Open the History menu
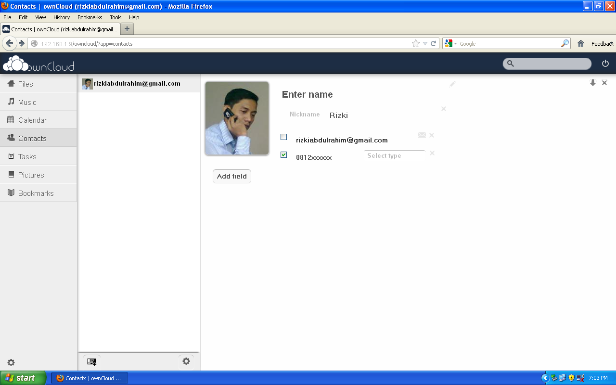 62,17
